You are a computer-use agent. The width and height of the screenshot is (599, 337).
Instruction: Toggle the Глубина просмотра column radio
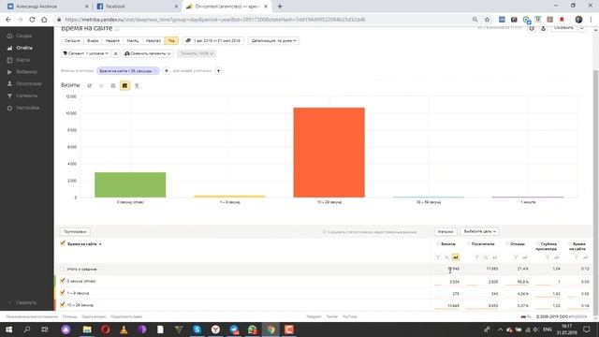click(537, 243)
